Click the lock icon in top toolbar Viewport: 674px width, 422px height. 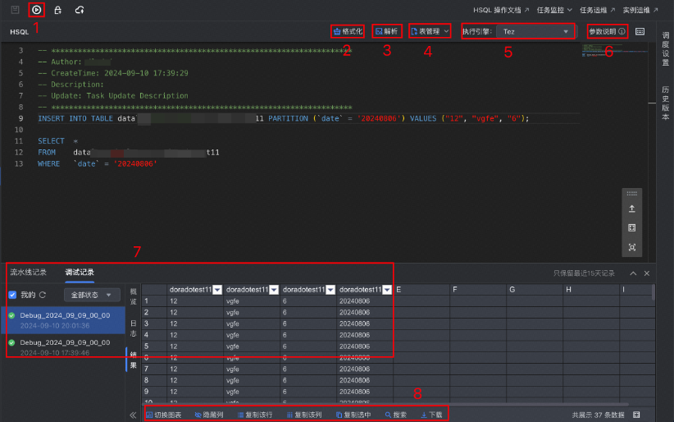(57, 10)
